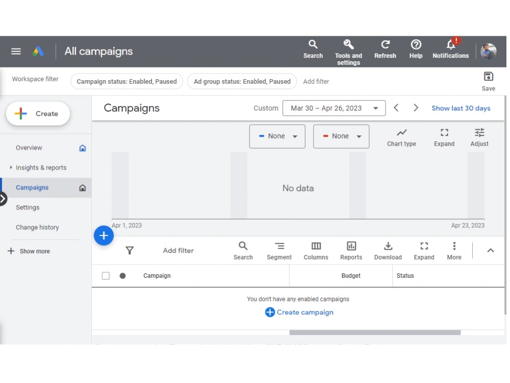This screenshot has height=383, width=510.
Task: Open the hamburger main menu
Action: (16, 52)
